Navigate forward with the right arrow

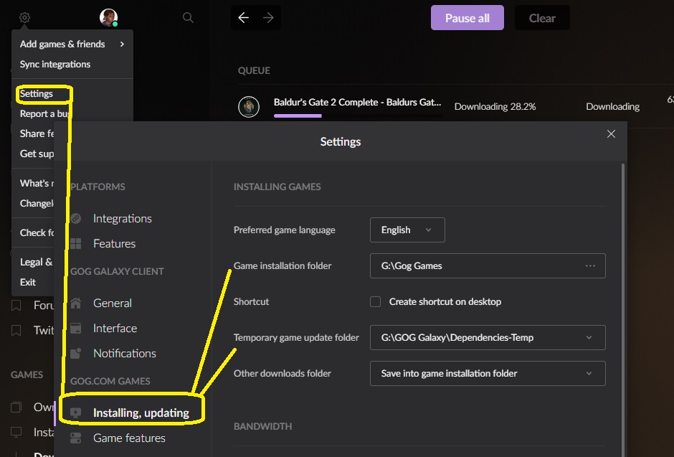pyautogui.click(x=268, y=18)
